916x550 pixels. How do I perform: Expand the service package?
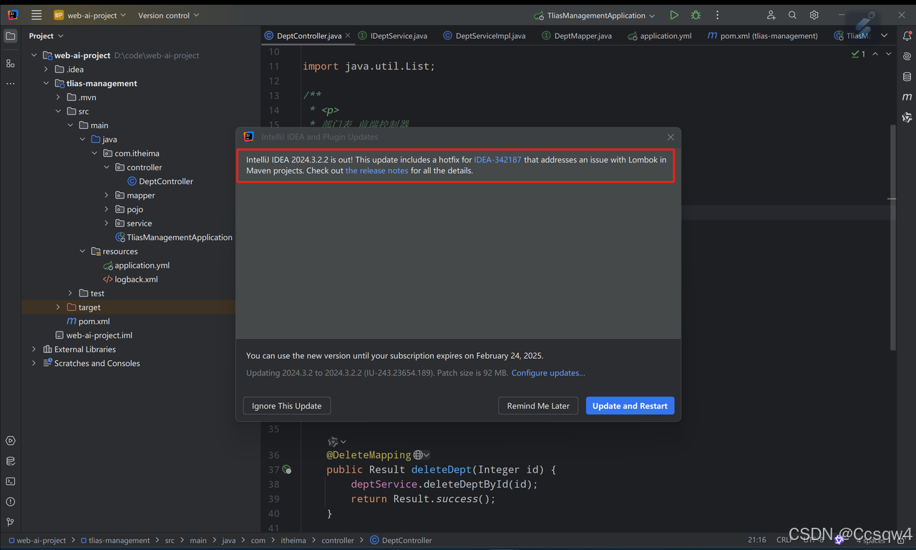(107, 223)
